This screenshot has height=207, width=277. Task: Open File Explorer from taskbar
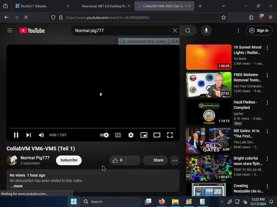point(175,202)
